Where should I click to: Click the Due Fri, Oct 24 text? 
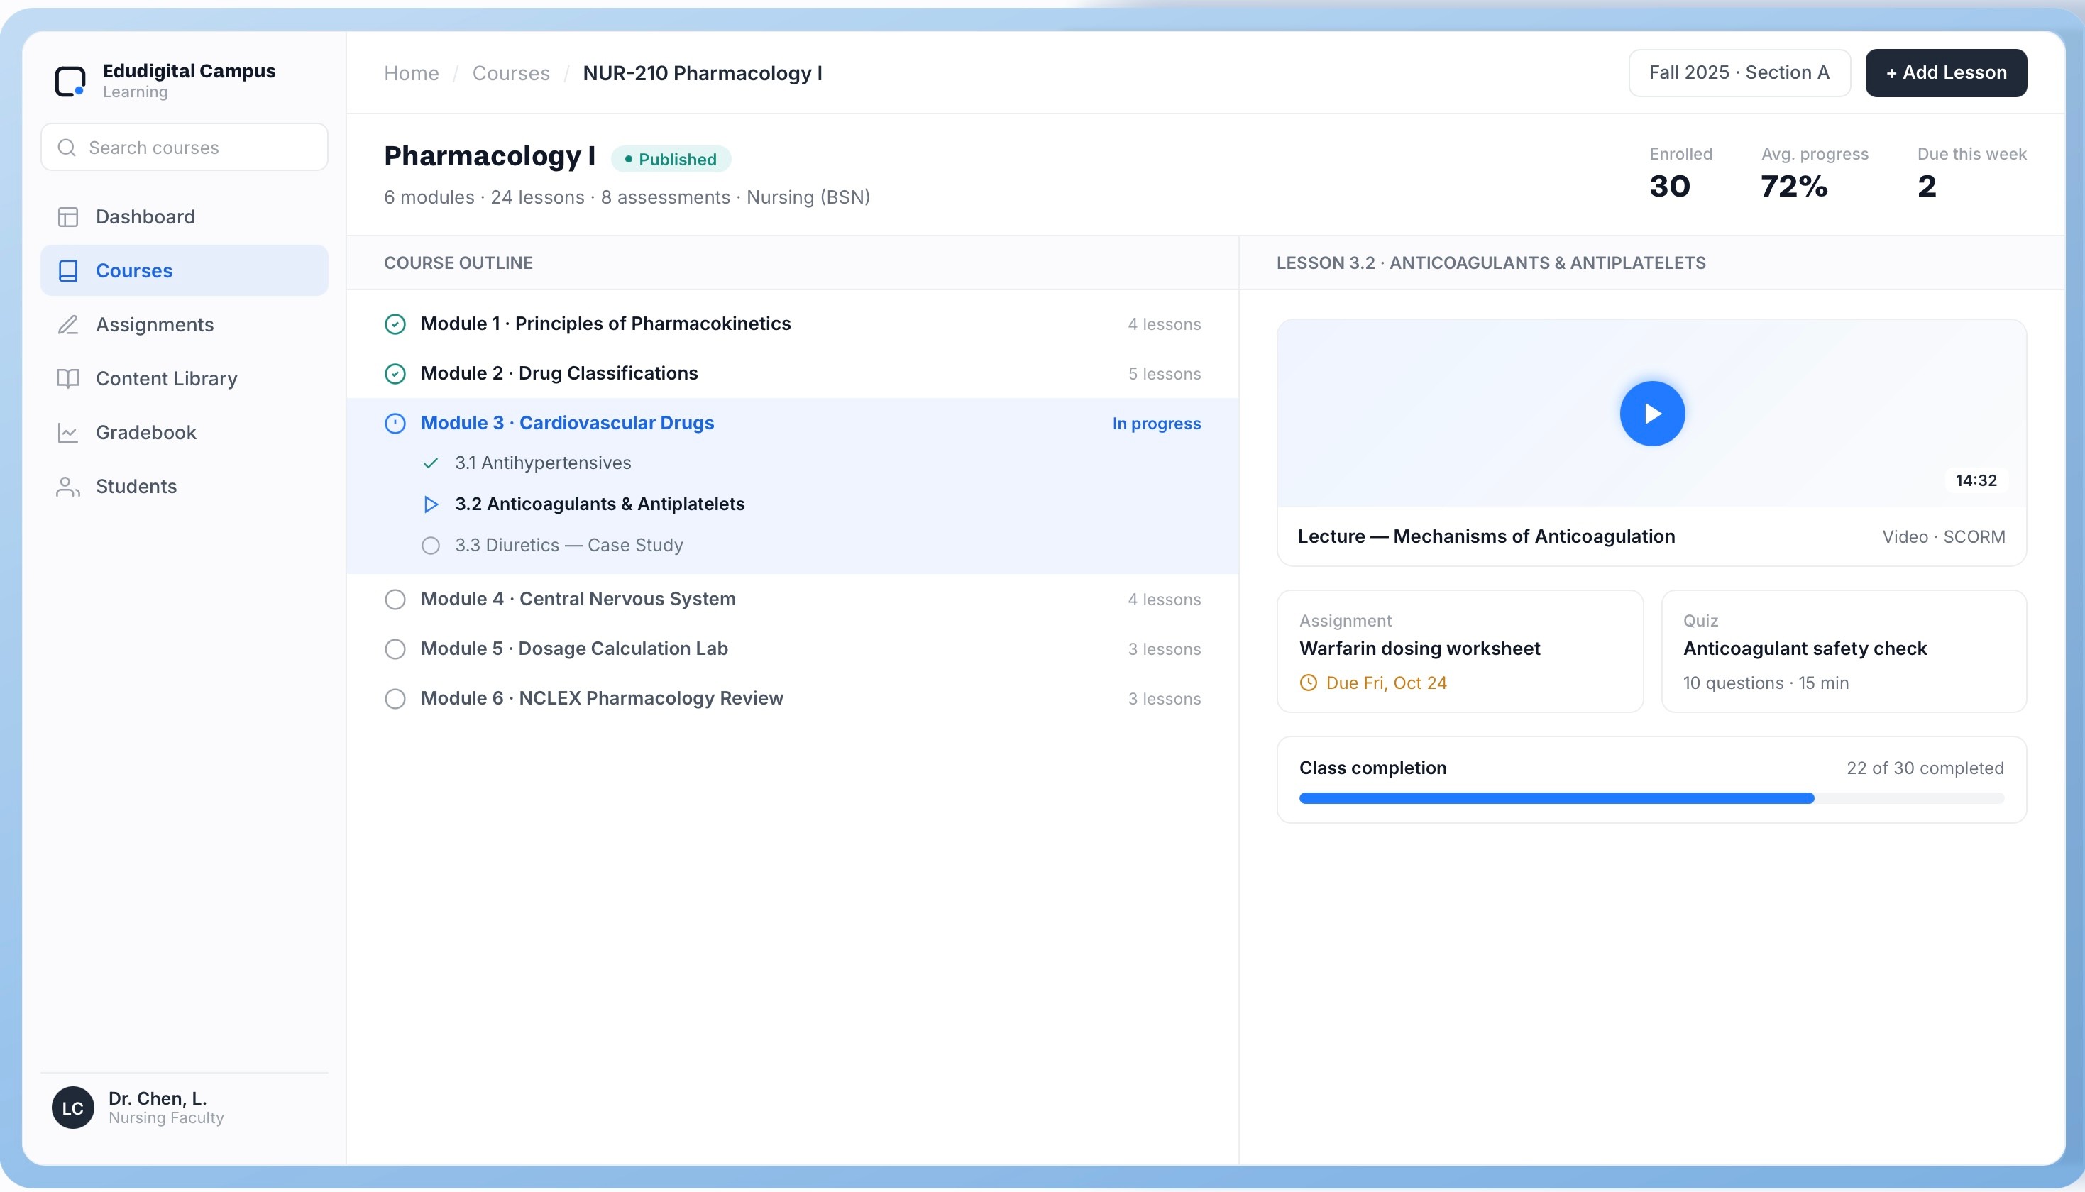coord(1386,683)
